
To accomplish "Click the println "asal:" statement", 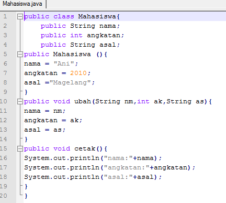I will 93,177.
